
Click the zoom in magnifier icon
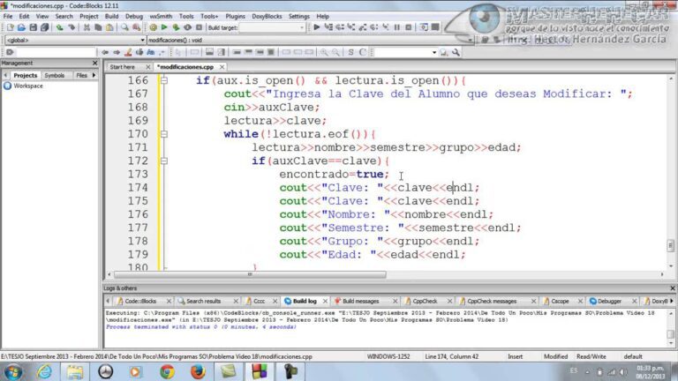coord(324,52)
